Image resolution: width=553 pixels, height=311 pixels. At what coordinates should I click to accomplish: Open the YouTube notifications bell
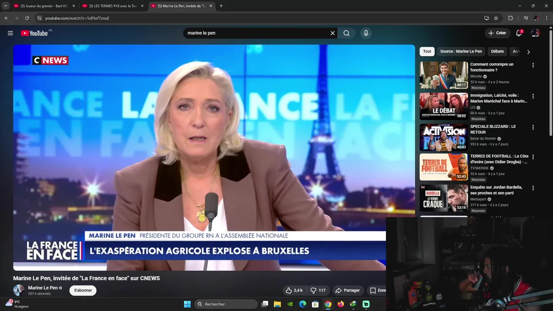click(x=519, y=33)
